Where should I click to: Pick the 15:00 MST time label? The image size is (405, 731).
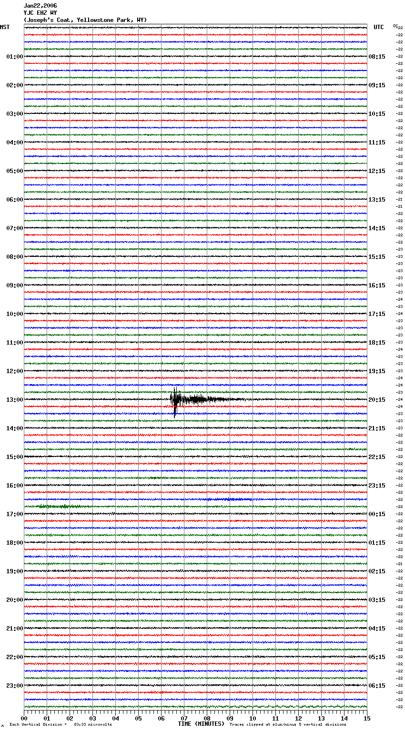14,457
